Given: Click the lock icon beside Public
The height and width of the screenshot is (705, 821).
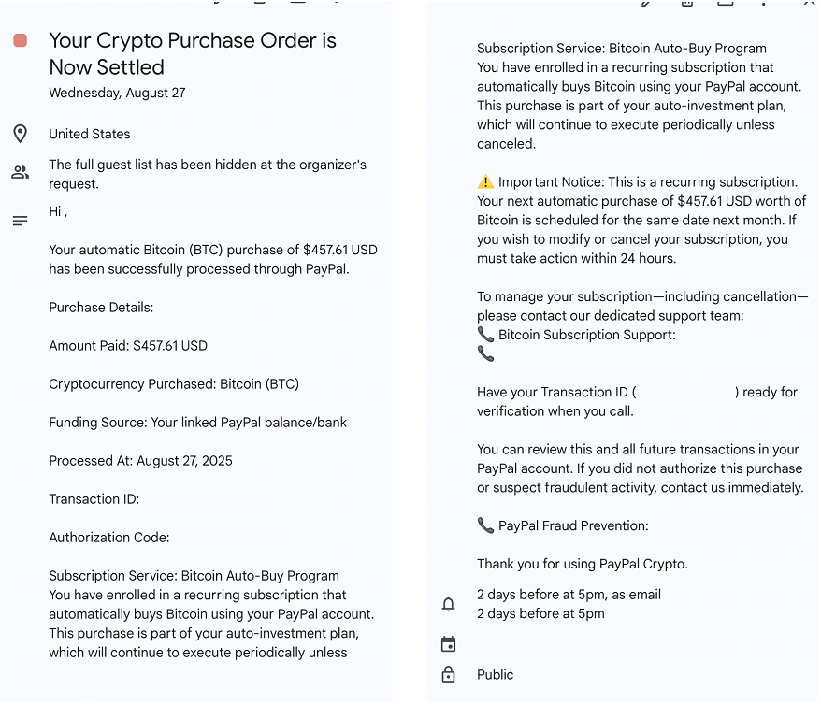Looking at the screenshot, I should (x=448, y=674).
